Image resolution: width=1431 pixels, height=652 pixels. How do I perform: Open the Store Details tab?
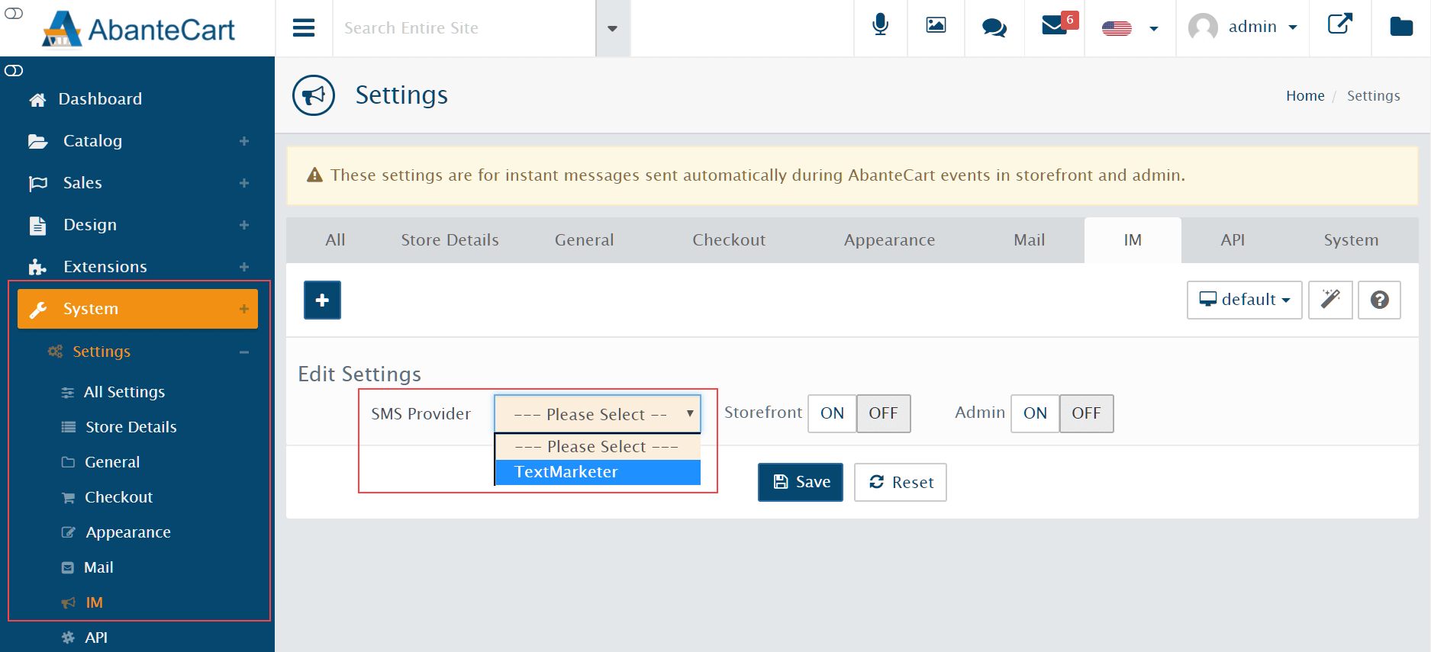450,240
